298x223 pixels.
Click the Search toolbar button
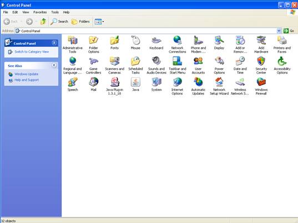(x=59, y=22)
